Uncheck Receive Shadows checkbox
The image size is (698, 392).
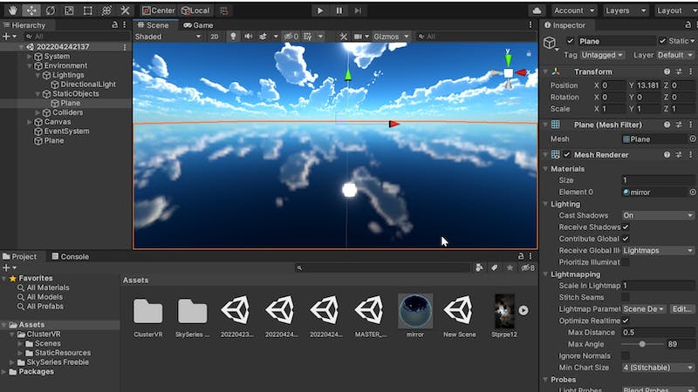click(626, 227)
